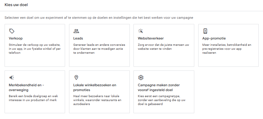Click the price tag icon for Verkoop

tap(12, 31)
